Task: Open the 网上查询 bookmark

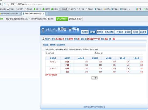Action: (x=81, y=9)
